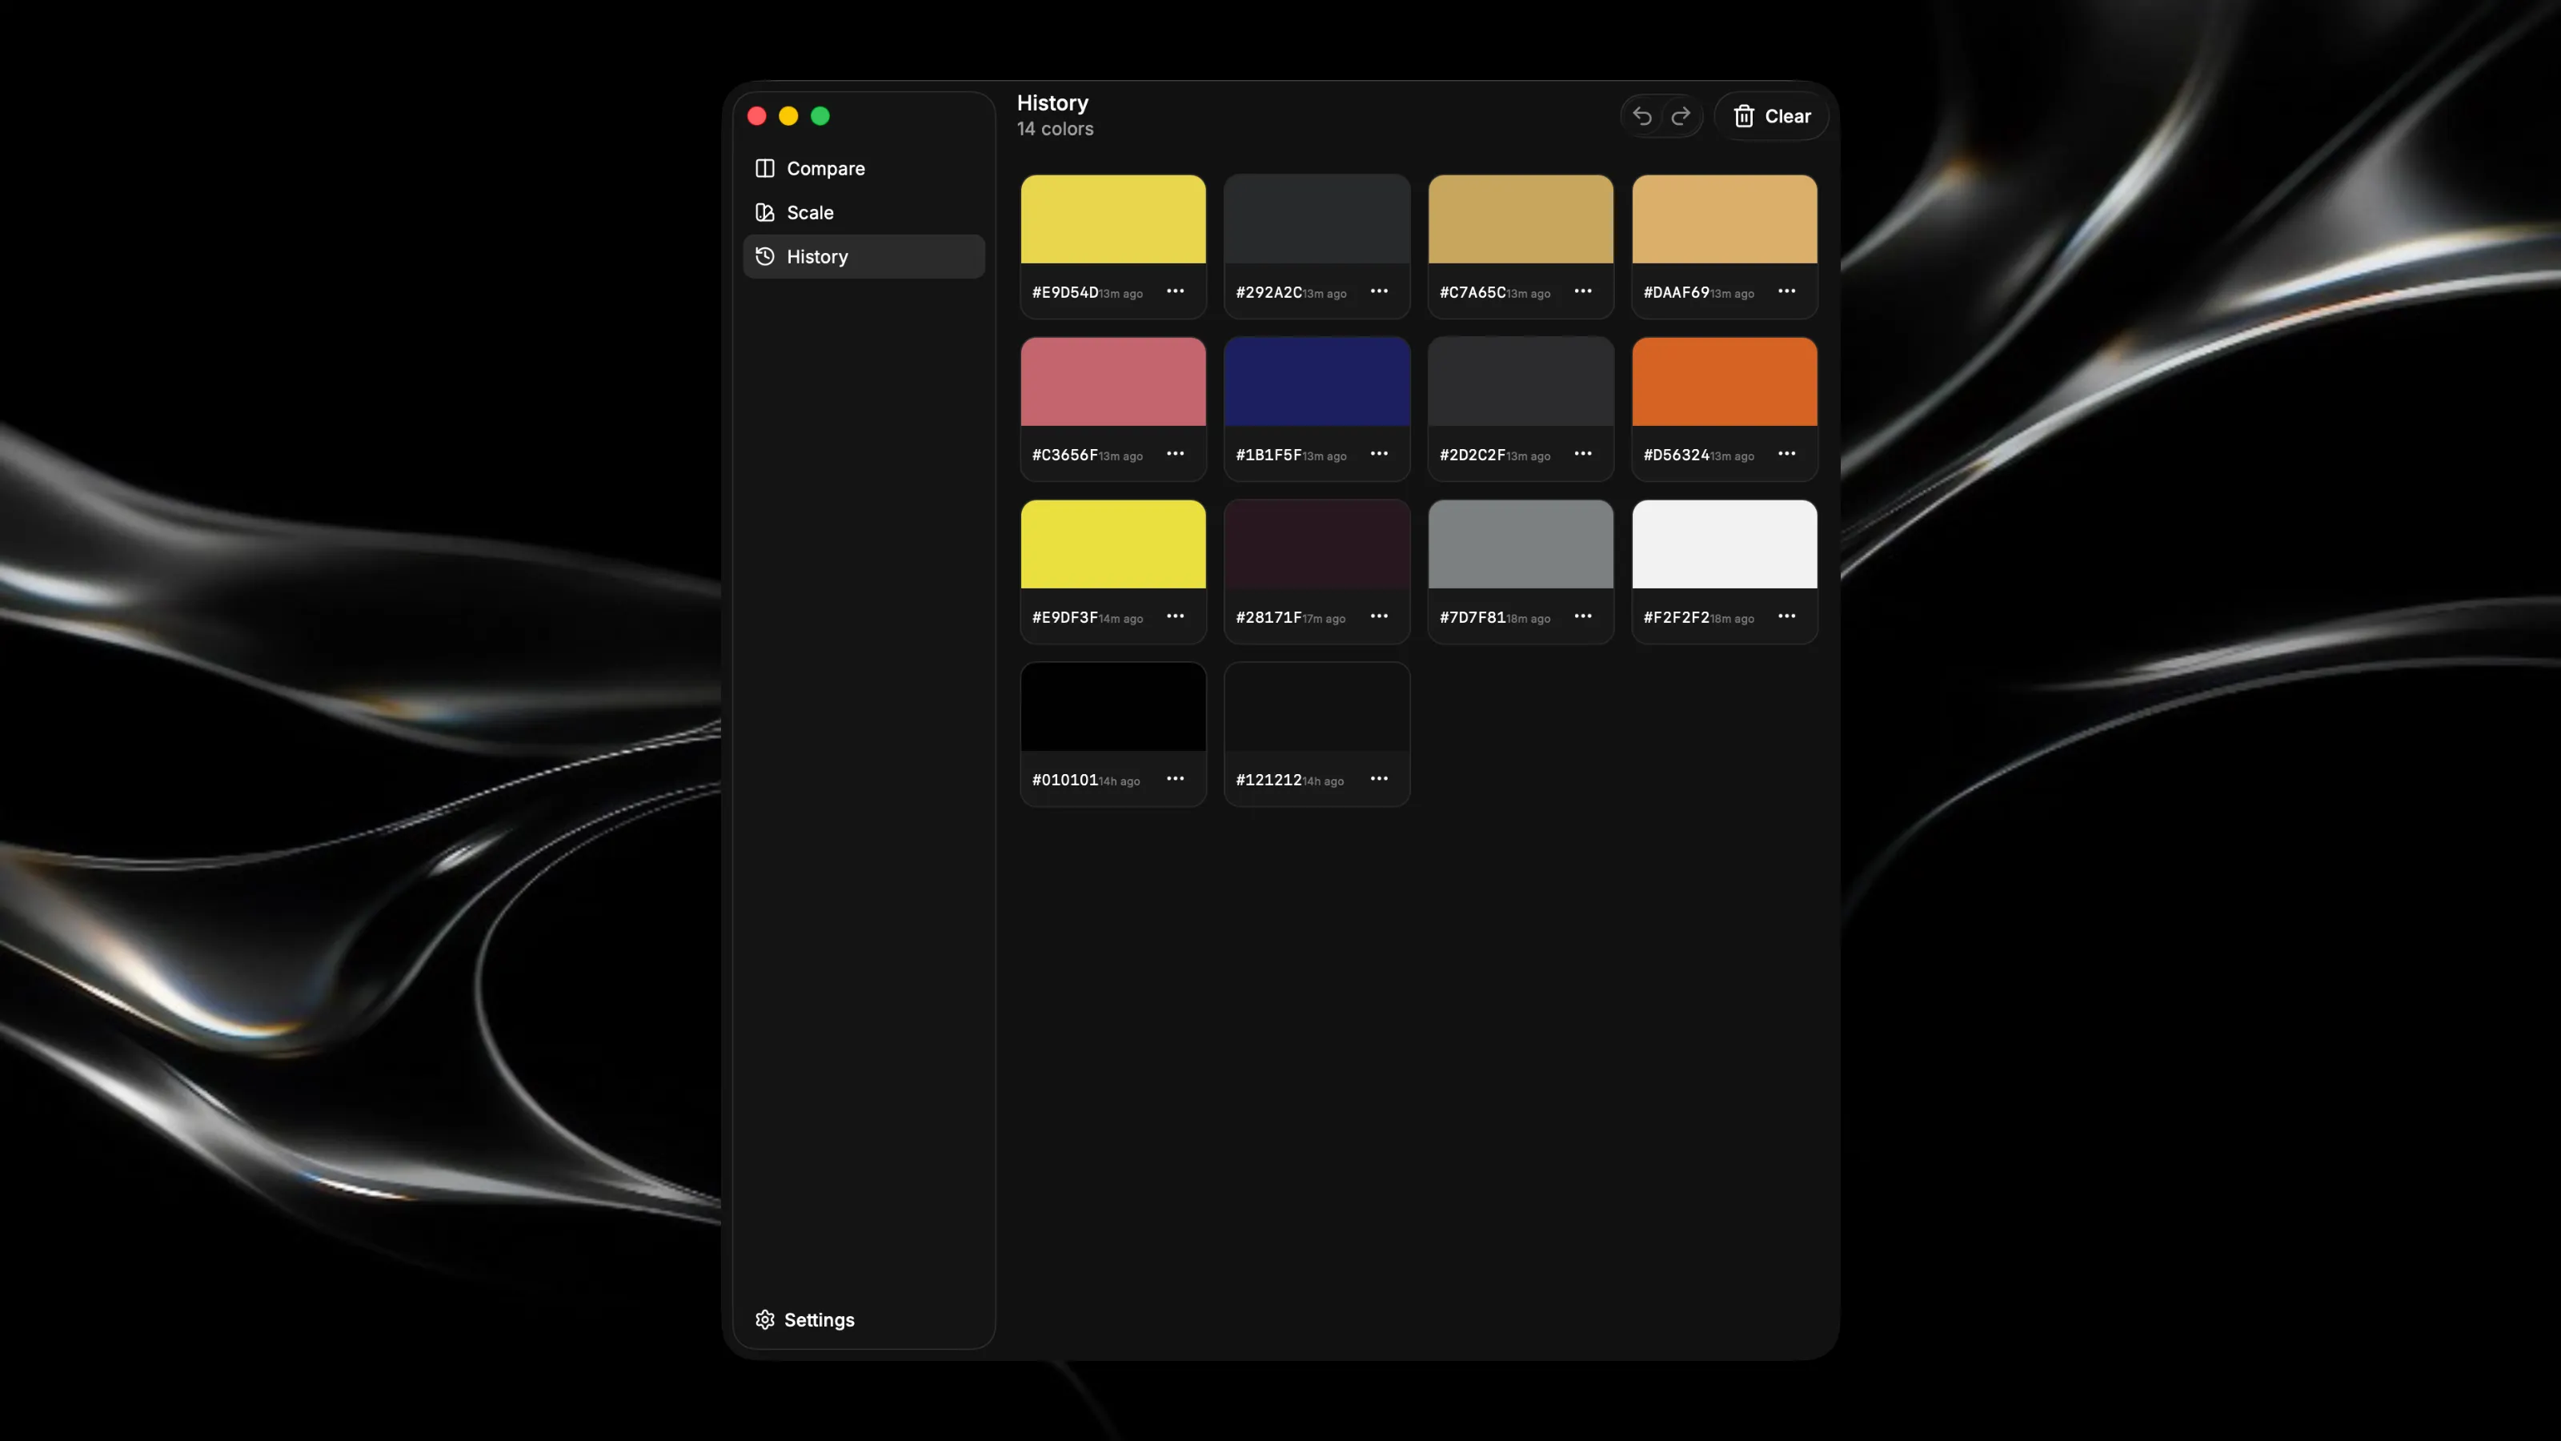
Task: Select the navy #1B1F5F swatch
Action: [x=1317, y=382]
